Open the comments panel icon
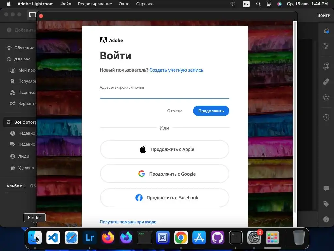This screenshot has height=251, width=334. pyautogui.click(x=326, y=188)
